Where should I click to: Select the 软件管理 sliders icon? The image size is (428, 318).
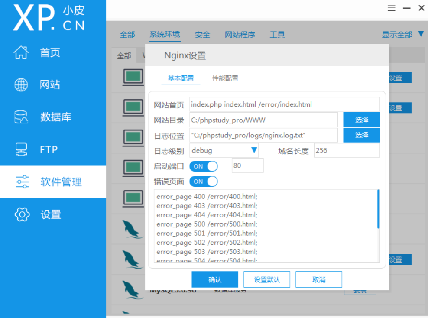(x=22, y=182)
